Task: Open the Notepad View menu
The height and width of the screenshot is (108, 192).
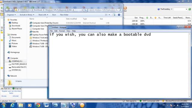Action: (68, 31)
